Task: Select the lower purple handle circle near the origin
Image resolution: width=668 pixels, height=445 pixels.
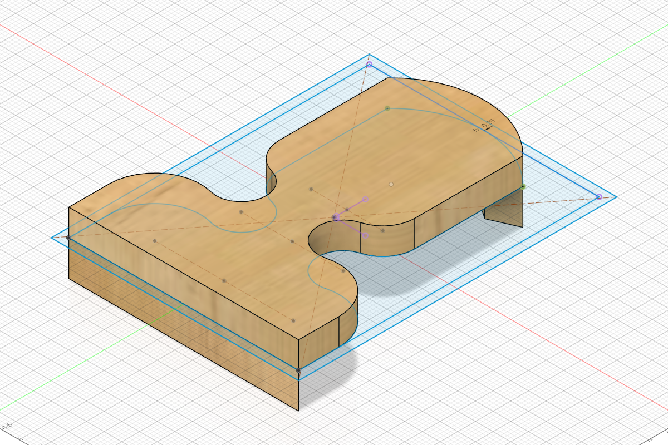Action: [366, 236]
